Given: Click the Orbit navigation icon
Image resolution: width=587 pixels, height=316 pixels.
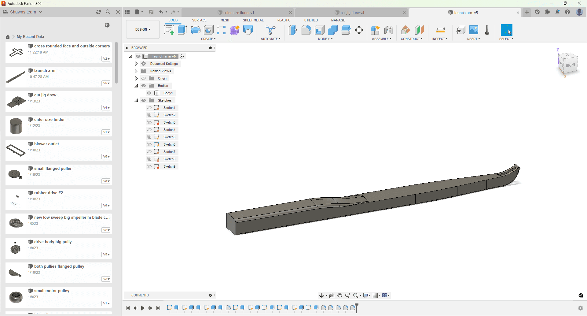Looking at the screenshot, I should 322,296.
